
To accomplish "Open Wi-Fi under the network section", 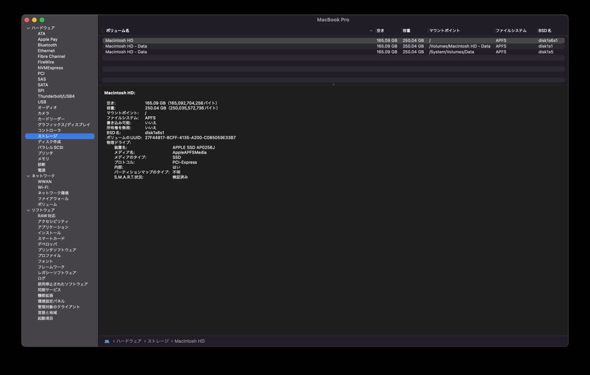I will pos(43,187).
